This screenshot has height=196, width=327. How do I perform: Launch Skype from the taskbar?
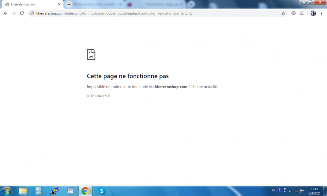pos(101,191)
